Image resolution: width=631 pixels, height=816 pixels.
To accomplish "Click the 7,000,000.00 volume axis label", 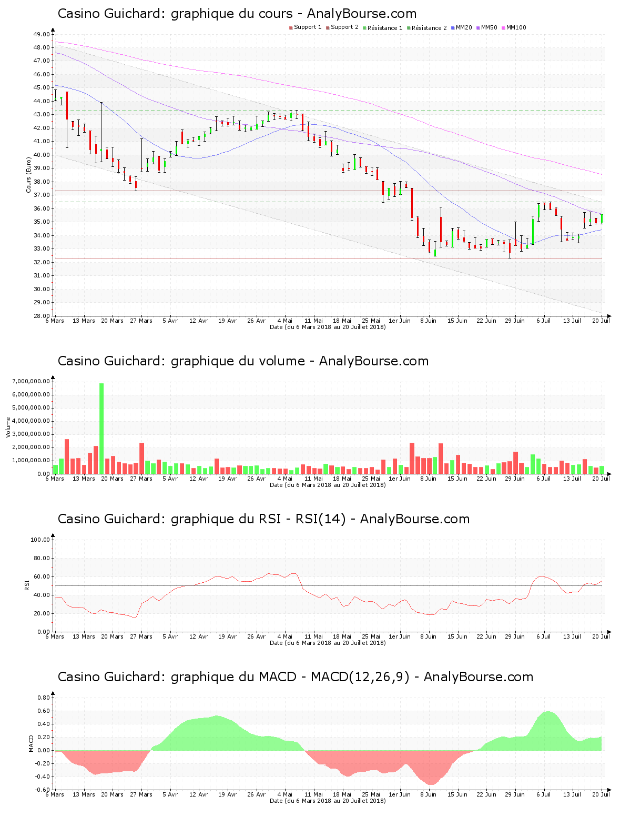I will point(30,381).
